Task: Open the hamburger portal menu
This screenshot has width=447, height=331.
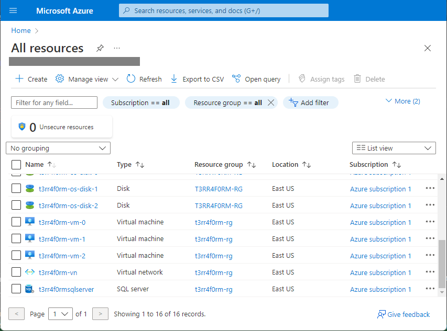Action: tap(13, 10)
